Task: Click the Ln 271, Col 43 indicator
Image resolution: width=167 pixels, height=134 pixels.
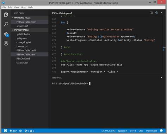Action: (x=109, y=131)
